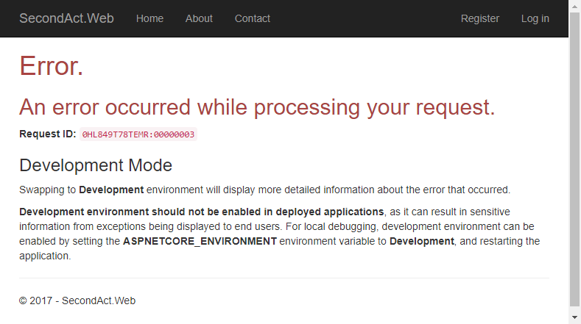
Task: Click the "An error occurred" subheading
Action: point(257,107)
